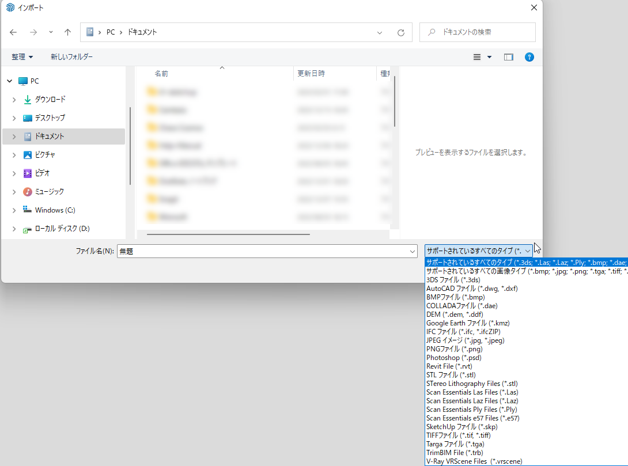Screen dimensions: 628x466
Task: Click the horizontal scrollbar in file list
Action: coord(228,234)
